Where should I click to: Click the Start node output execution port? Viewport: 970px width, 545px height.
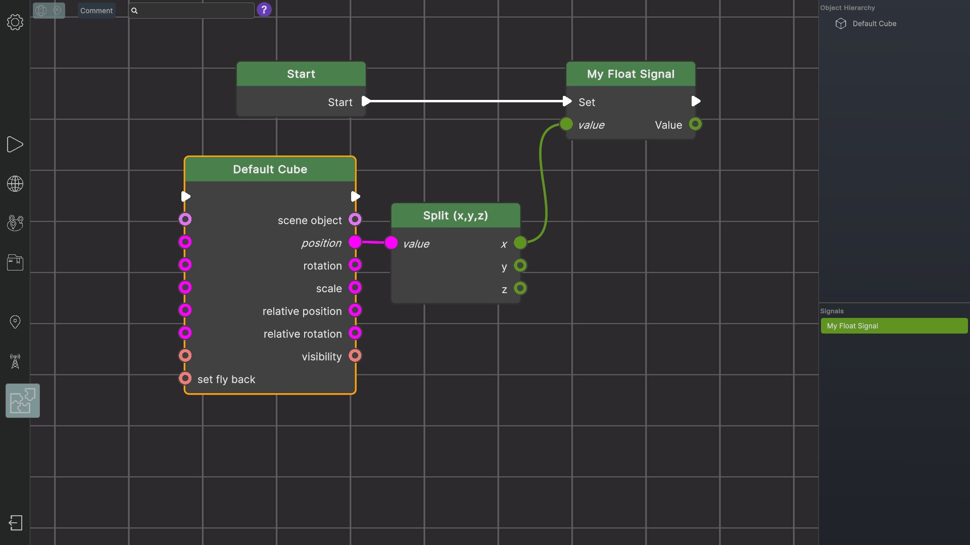(x=366, y=101)
